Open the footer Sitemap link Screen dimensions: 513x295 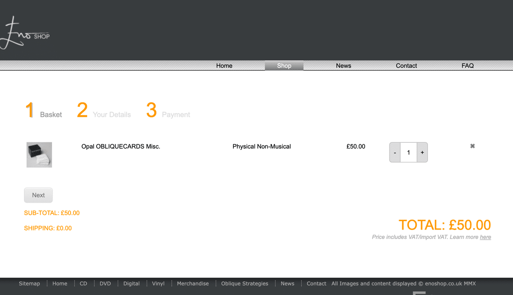[29, 283]
